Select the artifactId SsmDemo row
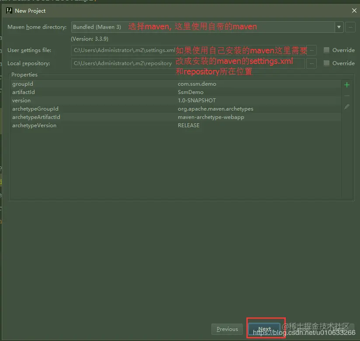 coord(176,92)
